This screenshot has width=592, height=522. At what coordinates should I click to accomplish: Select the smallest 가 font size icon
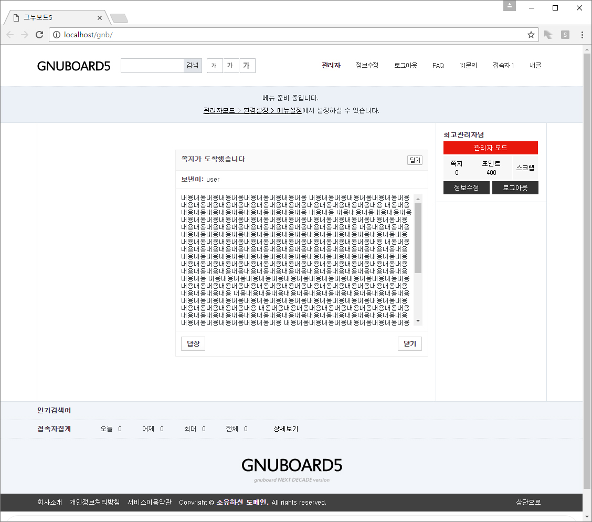point(214,65)
